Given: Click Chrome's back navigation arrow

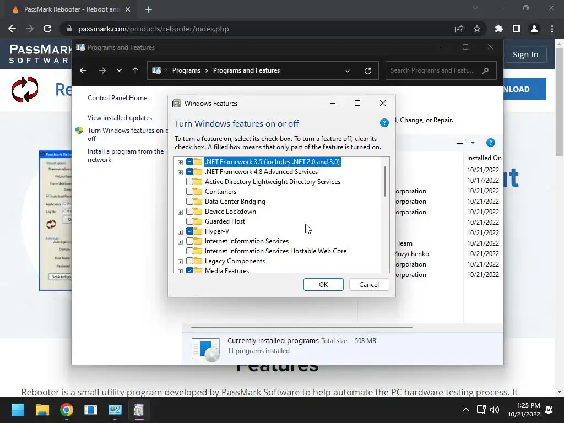Looking at the screenshot, I should coord(12,29).
